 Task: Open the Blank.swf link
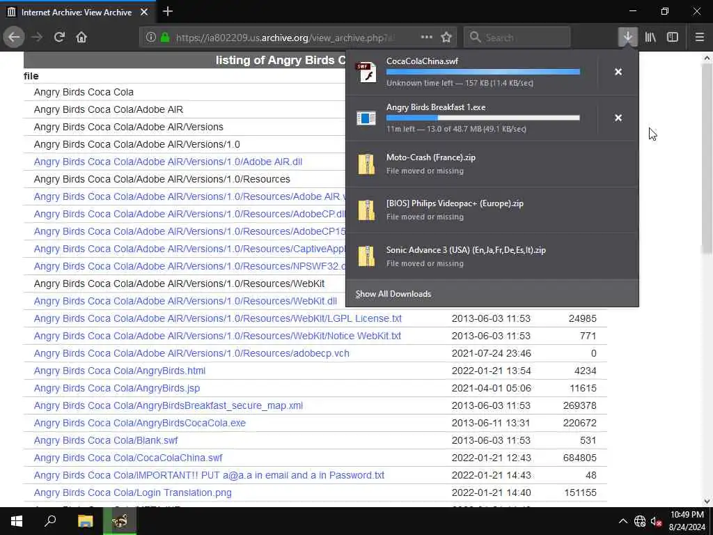click(106, 440)
